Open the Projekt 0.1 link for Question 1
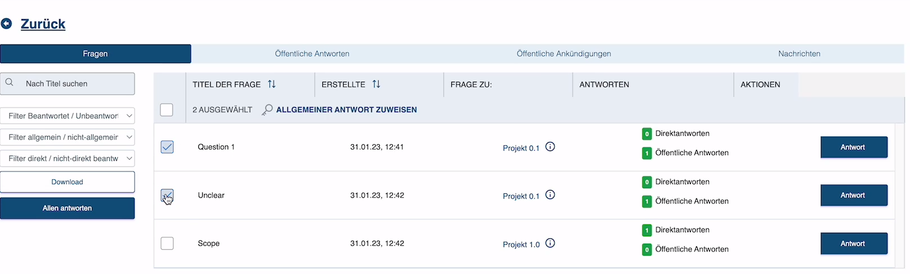Screen dimensions: 910x274 coord(521,148)
